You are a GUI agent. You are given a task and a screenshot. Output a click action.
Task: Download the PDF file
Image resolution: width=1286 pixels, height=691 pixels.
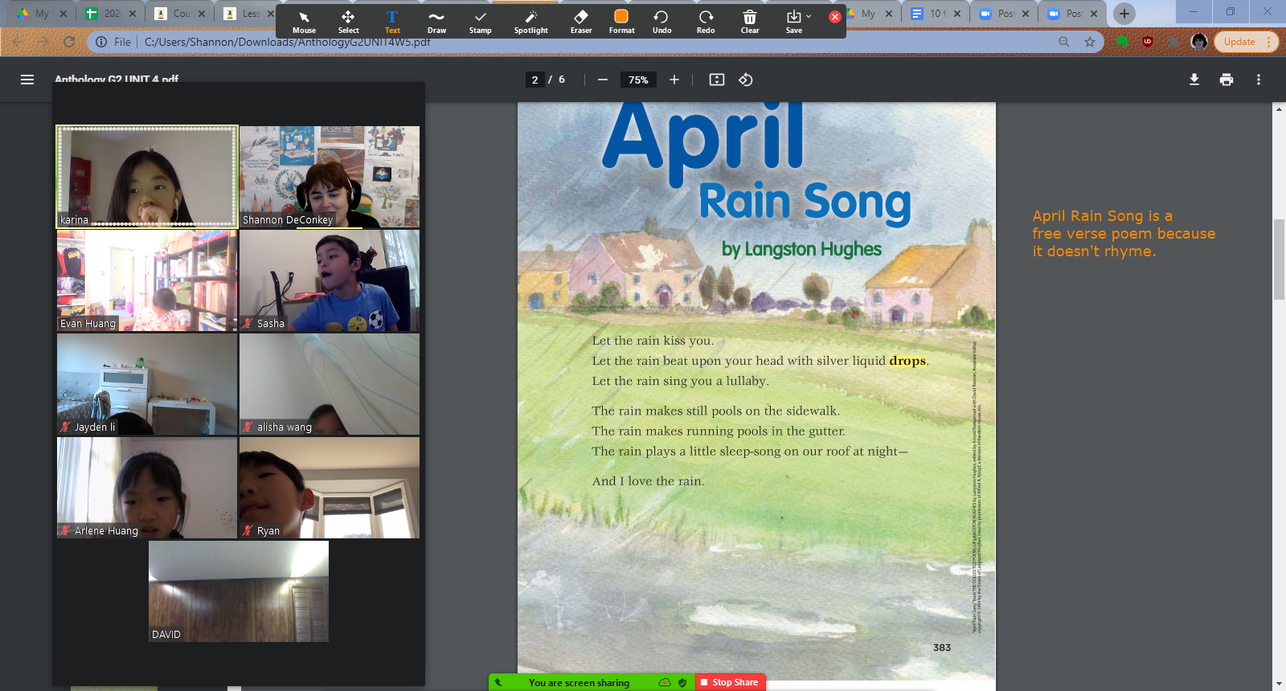pyautogui.click(x=1194, y=80)
